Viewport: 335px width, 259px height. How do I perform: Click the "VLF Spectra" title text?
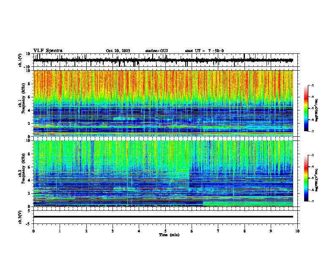point(48,51)
